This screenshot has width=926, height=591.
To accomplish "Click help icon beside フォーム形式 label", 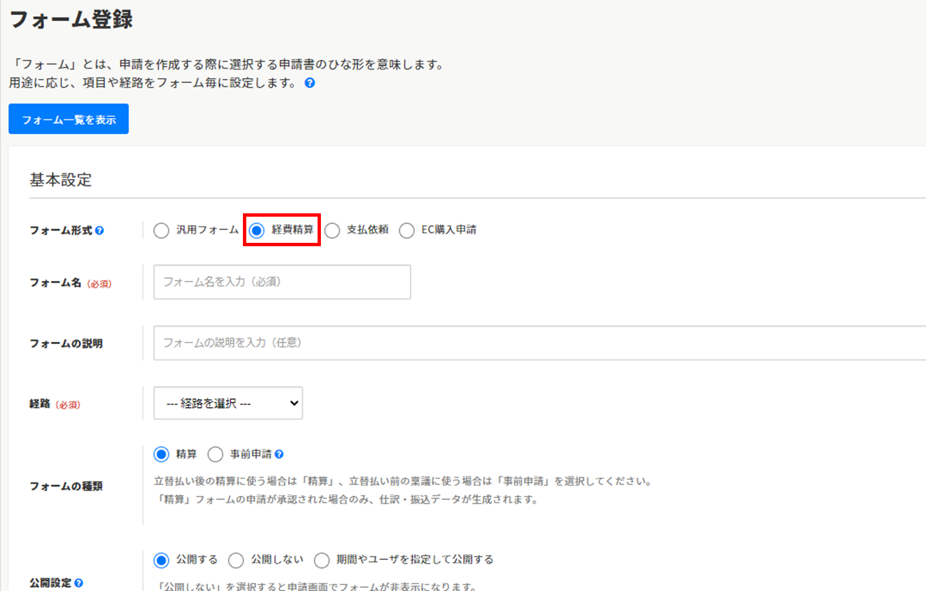I will [99, 231].
